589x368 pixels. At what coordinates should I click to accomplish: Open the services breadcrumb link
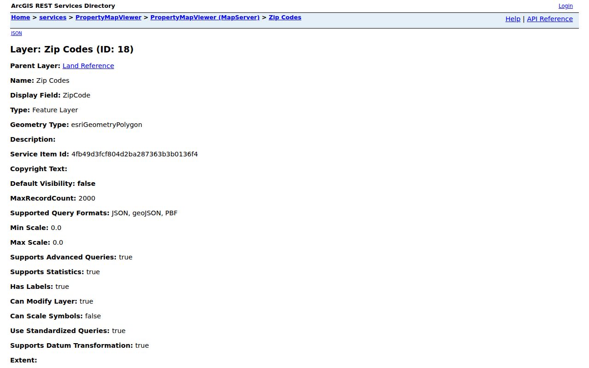click(53, 17)
